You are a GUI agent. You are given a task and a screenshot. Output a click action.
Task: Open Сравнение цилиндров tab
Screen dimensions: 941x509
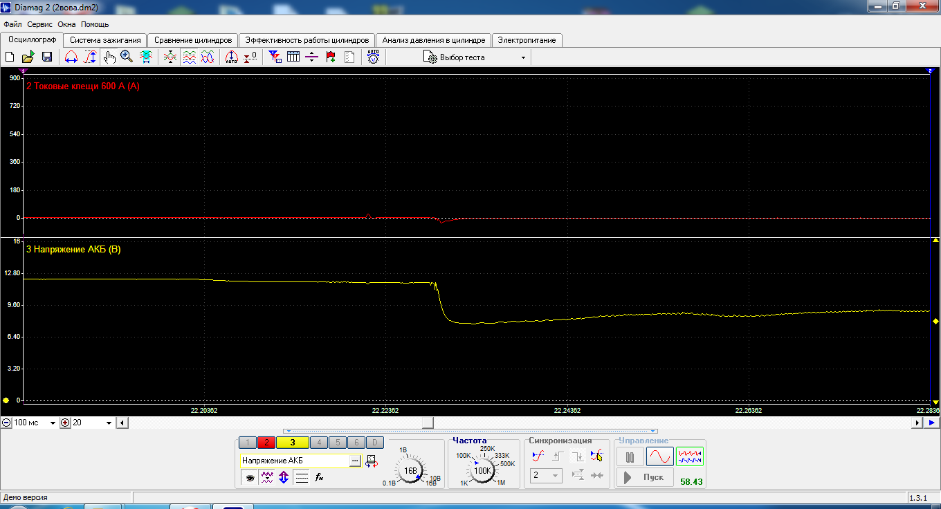tap(193, 40)
